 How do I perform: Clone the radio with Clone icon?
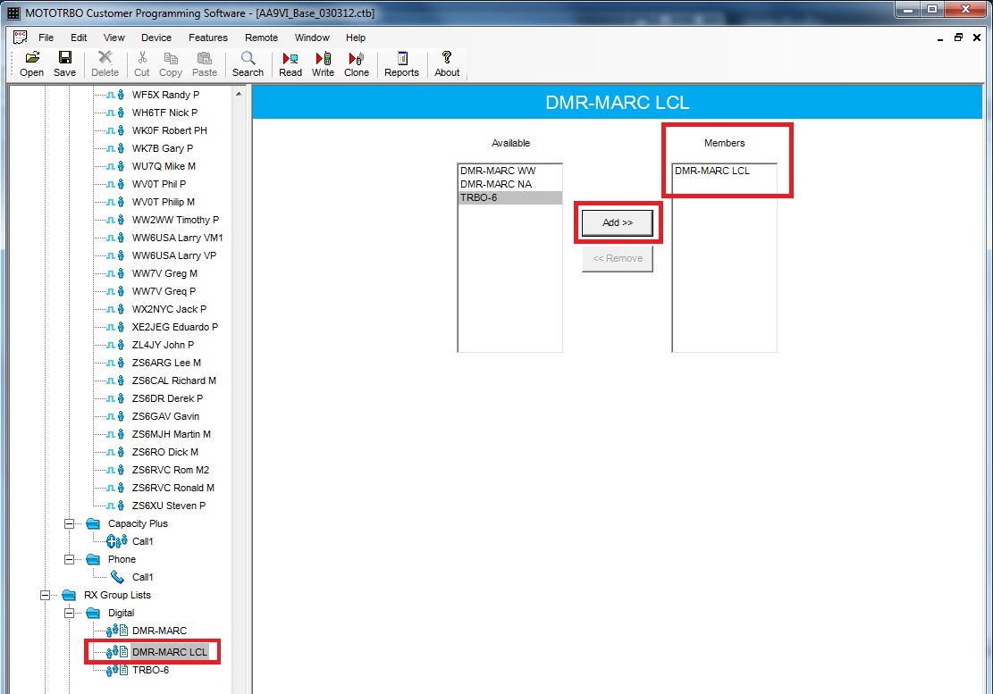pos(357,58)
